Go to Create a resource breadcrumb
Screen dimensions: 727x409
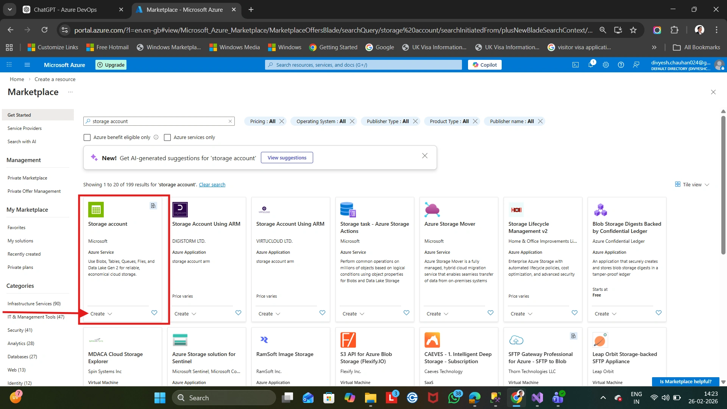pyautogui.click(x=55, y=79)
